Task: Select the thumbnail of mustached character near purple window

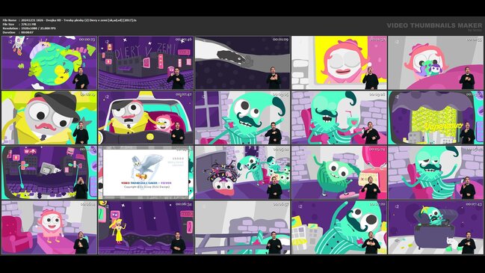Action: click(x=242, y=117)
